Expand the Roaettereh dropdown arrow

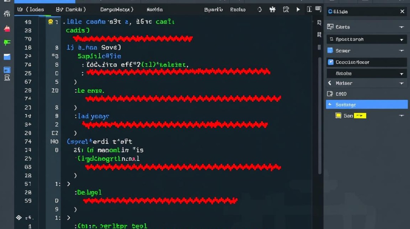pyautogui.click(x=401, y=40)
